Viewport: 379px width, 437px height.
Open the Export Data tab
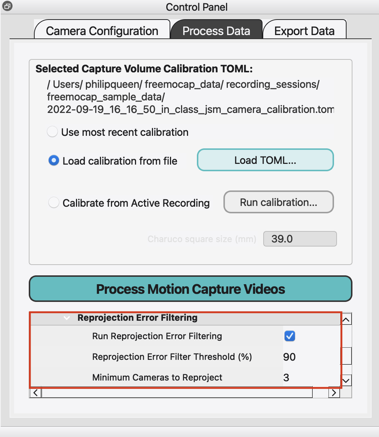304,31
